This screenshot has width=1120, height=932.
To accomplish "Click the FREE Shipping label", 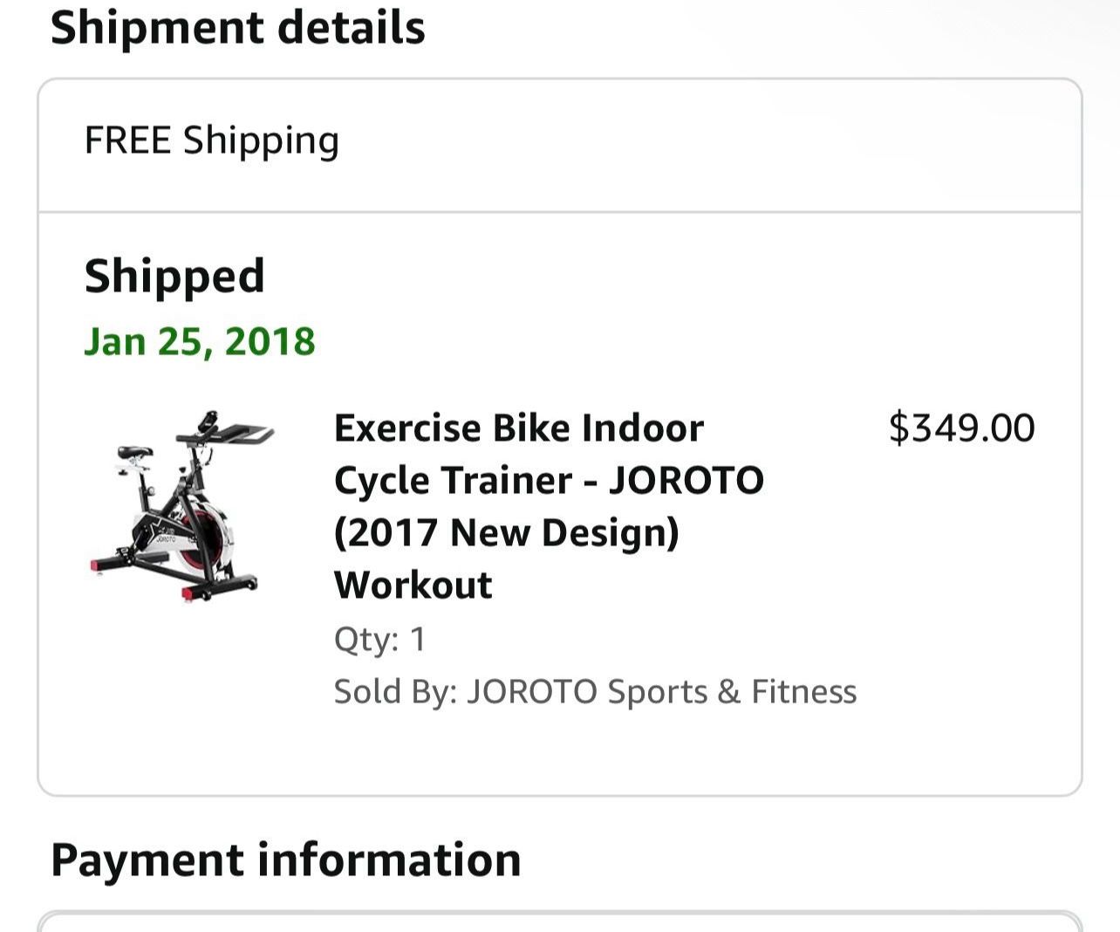I will tap(211, 140).
